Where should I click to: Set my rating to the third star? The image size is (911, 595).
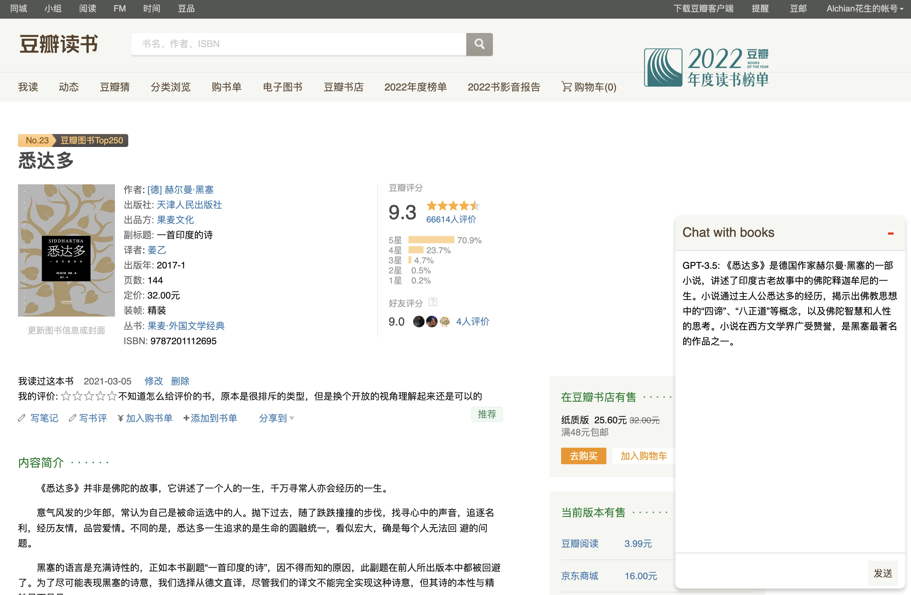pos(89,396)
